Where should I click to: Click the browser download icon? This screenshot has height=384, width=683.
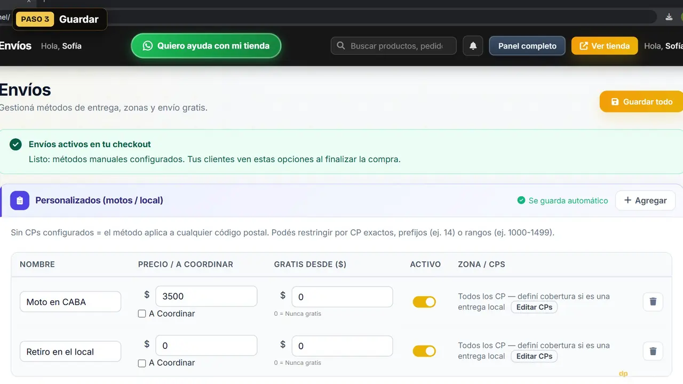pyautogui.click(x=669, y=17)
